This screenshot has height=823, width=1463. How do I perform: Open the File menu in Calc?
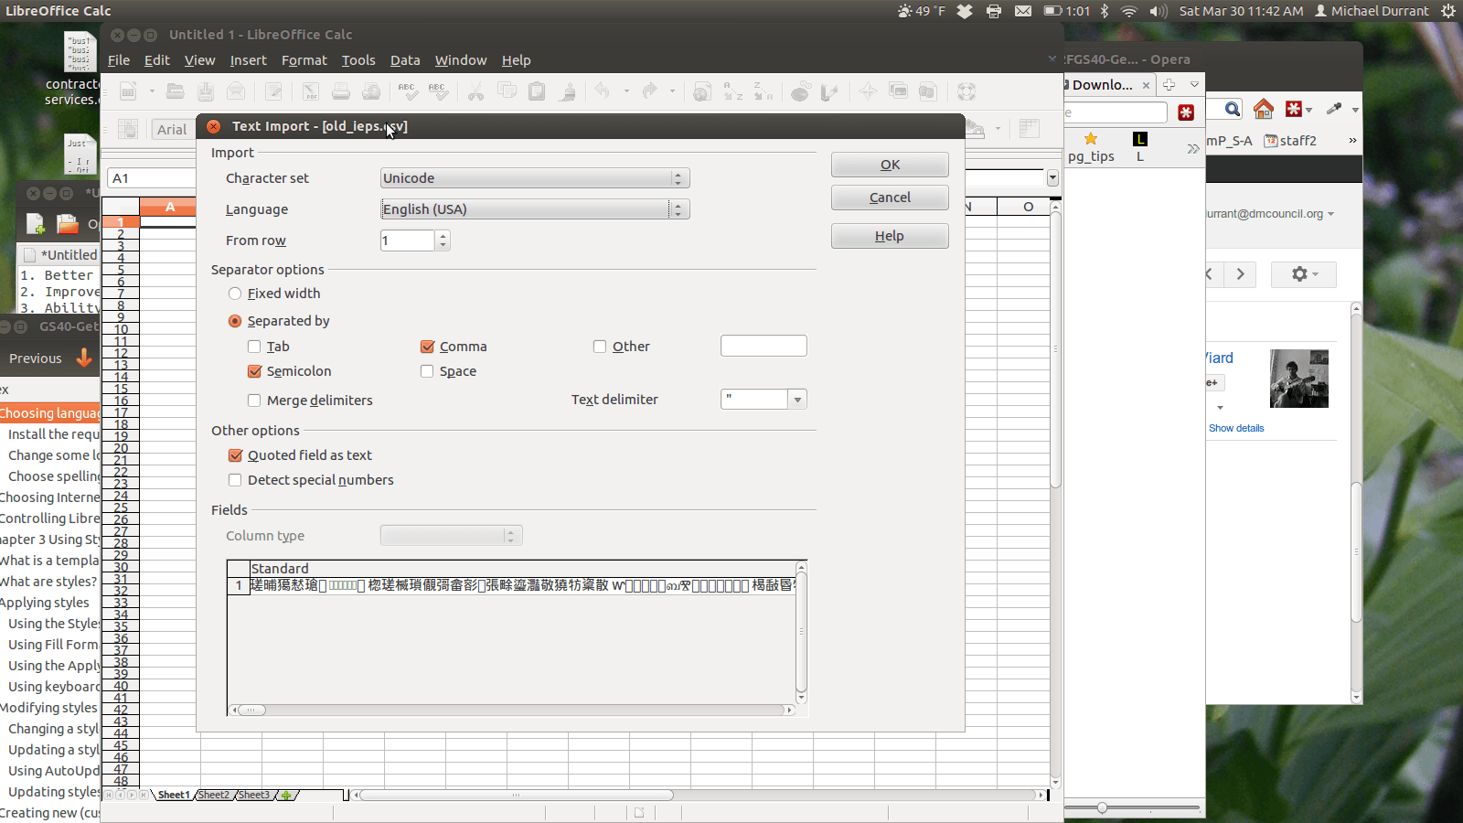pos(119,60)
